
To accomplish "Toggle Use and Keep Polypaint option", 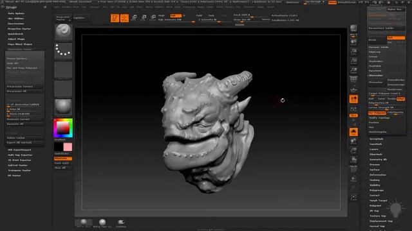I will [x=24, y=68].
